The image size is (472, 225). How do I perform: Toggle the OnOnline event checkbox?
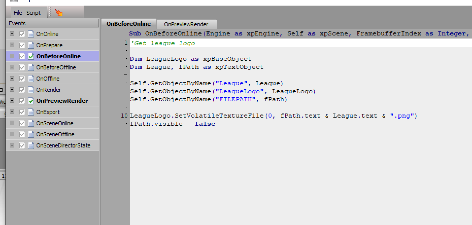tap(22, 34)
